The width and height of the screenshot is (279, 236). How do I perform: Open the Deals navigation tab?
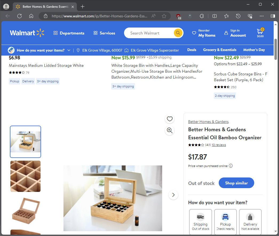[192, 50]
